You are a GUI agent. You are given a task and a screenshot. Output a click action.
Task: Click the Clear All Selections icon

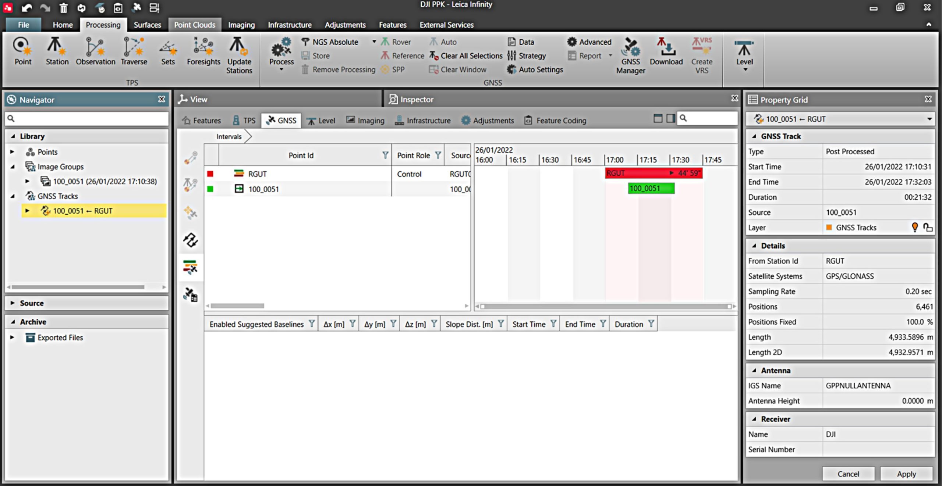(434, 56)
